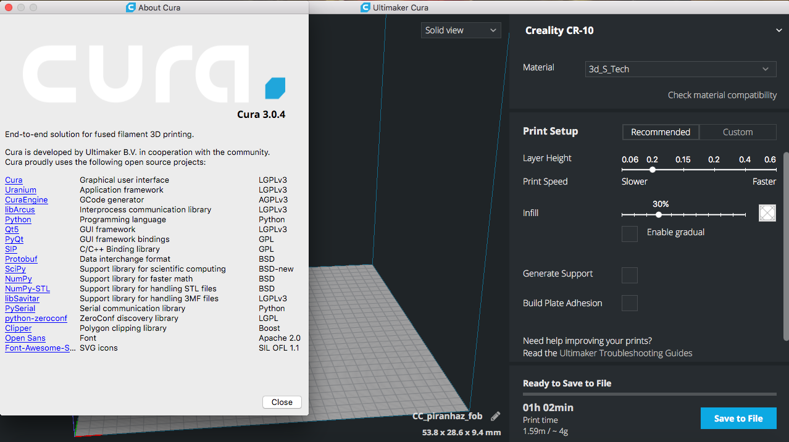Click the pencil icon to rename CC_piranhaz_fob
Image resolution: width=789 pixels, height=442 pixels.
pyautogui.click(x=495, y=415)
